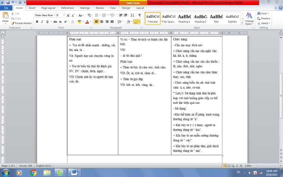Switch to the Table Tools Design tab
The height and width of the screenshot is (177, 283).
pyautogui.click(x=126, y=8)
